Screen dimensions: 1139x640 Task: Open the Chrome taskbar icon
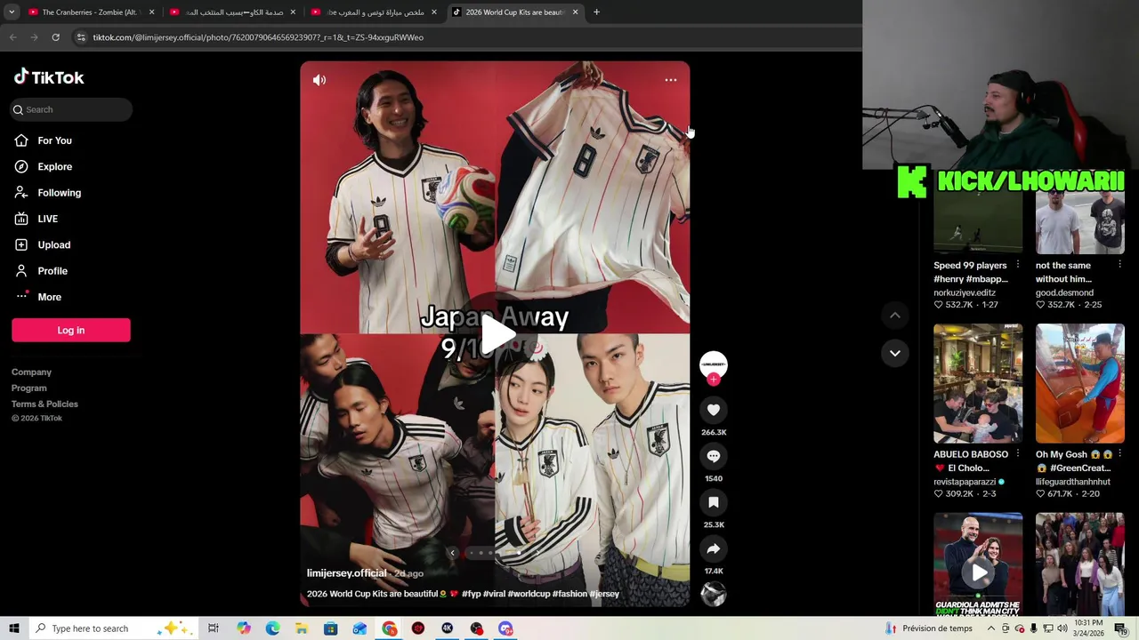[390, 628]
